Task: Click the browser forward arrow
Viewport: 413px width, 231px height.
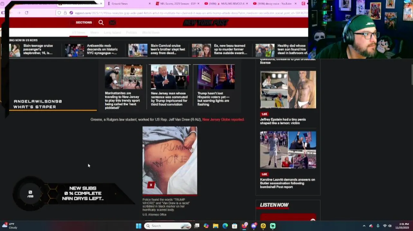Action: (x=18, y=13)
